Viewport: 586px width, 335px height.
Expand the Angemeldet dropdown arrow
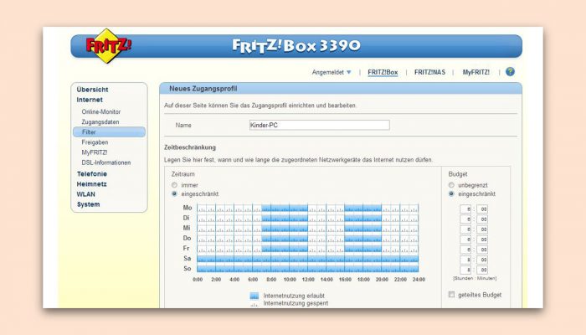point(349,72)
